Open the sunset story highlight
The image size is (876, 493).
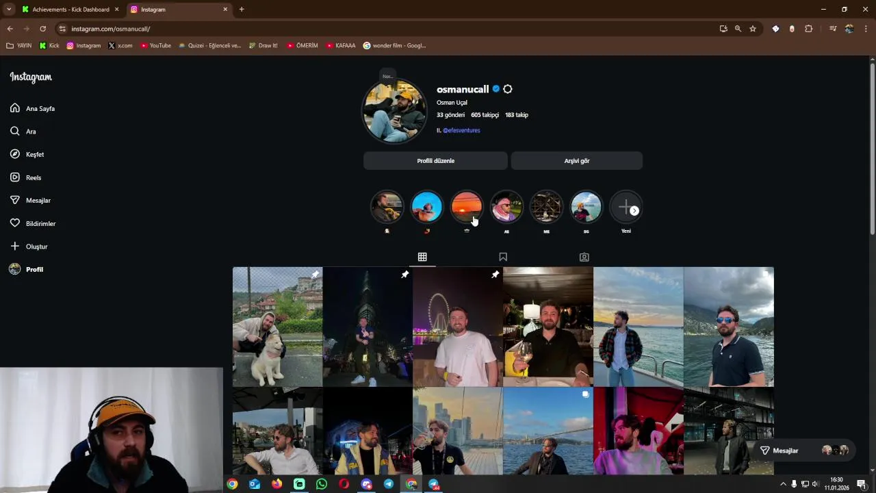(x=467, y=207)
